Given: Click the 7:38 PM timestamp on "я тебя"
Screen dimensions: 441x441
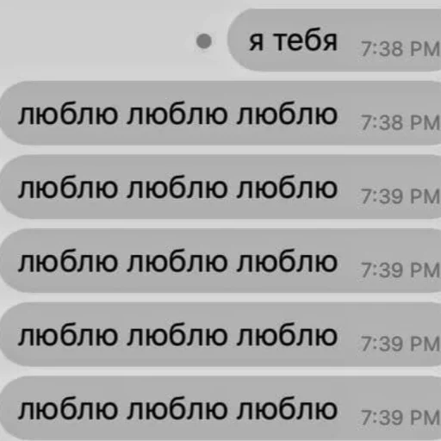Looking at the screenshot, I should click(400, 49).
